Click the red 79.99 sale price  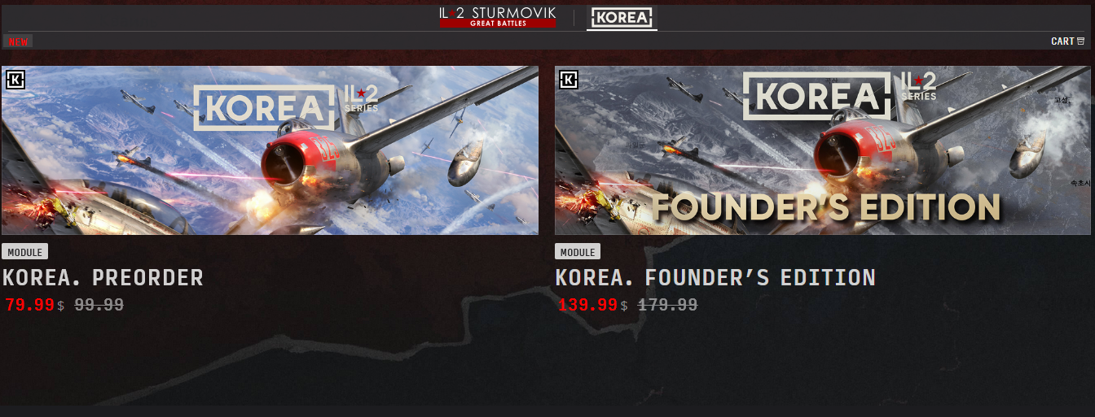29,306
